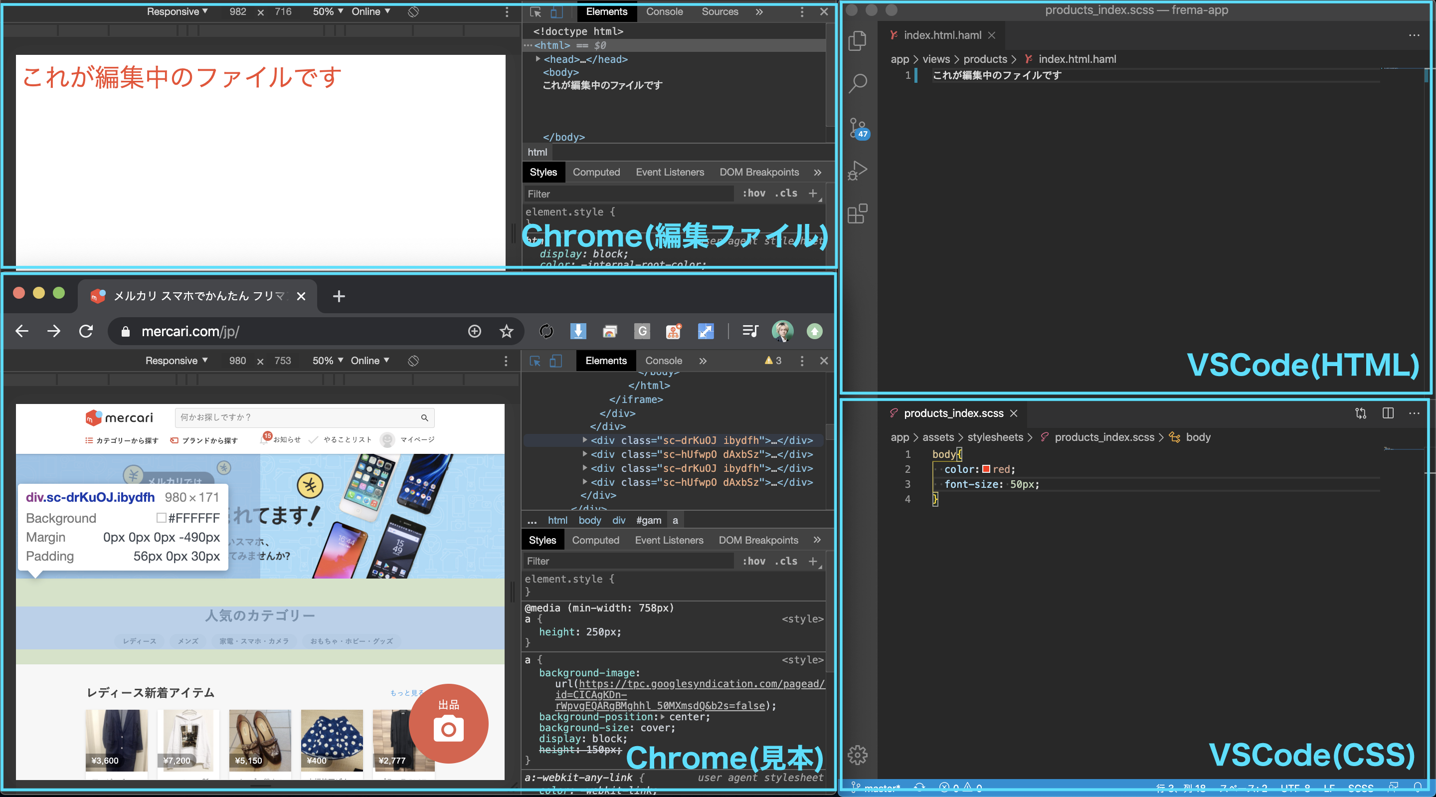Screen dimensions: 1436x797
Task: Open VSCode Source Control icon
Action: [x=858, y=127]
